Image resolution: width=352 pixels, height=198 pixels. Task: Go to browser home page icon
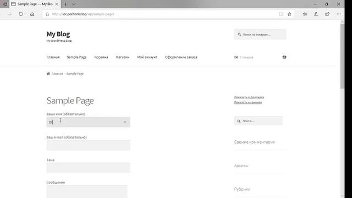32,14
